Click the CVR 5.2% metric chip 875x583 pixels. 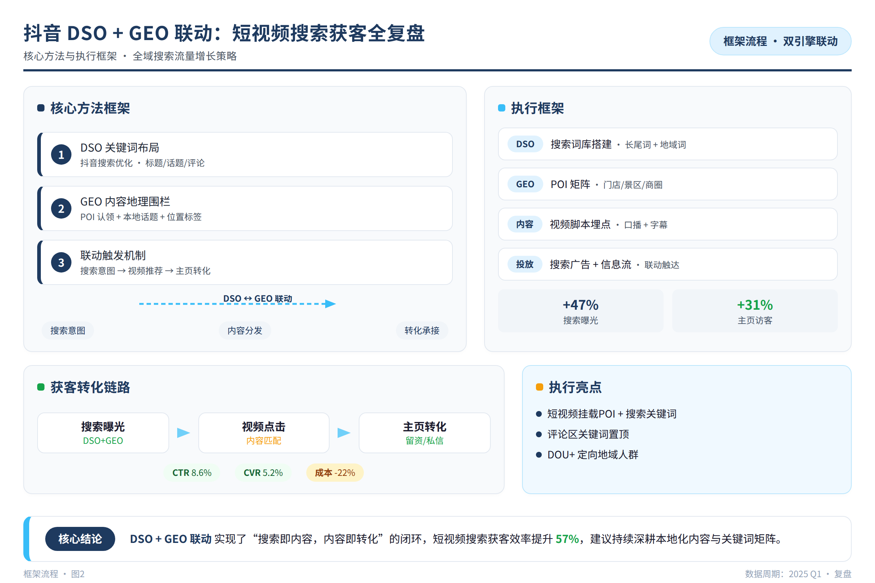click(263, 473)
